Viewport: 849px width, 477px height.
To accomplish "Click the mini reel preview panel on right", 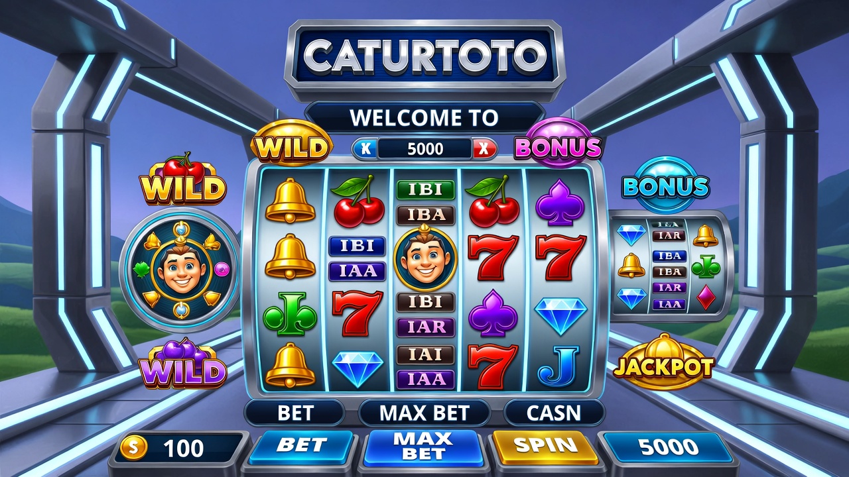I will pos(671,266).
